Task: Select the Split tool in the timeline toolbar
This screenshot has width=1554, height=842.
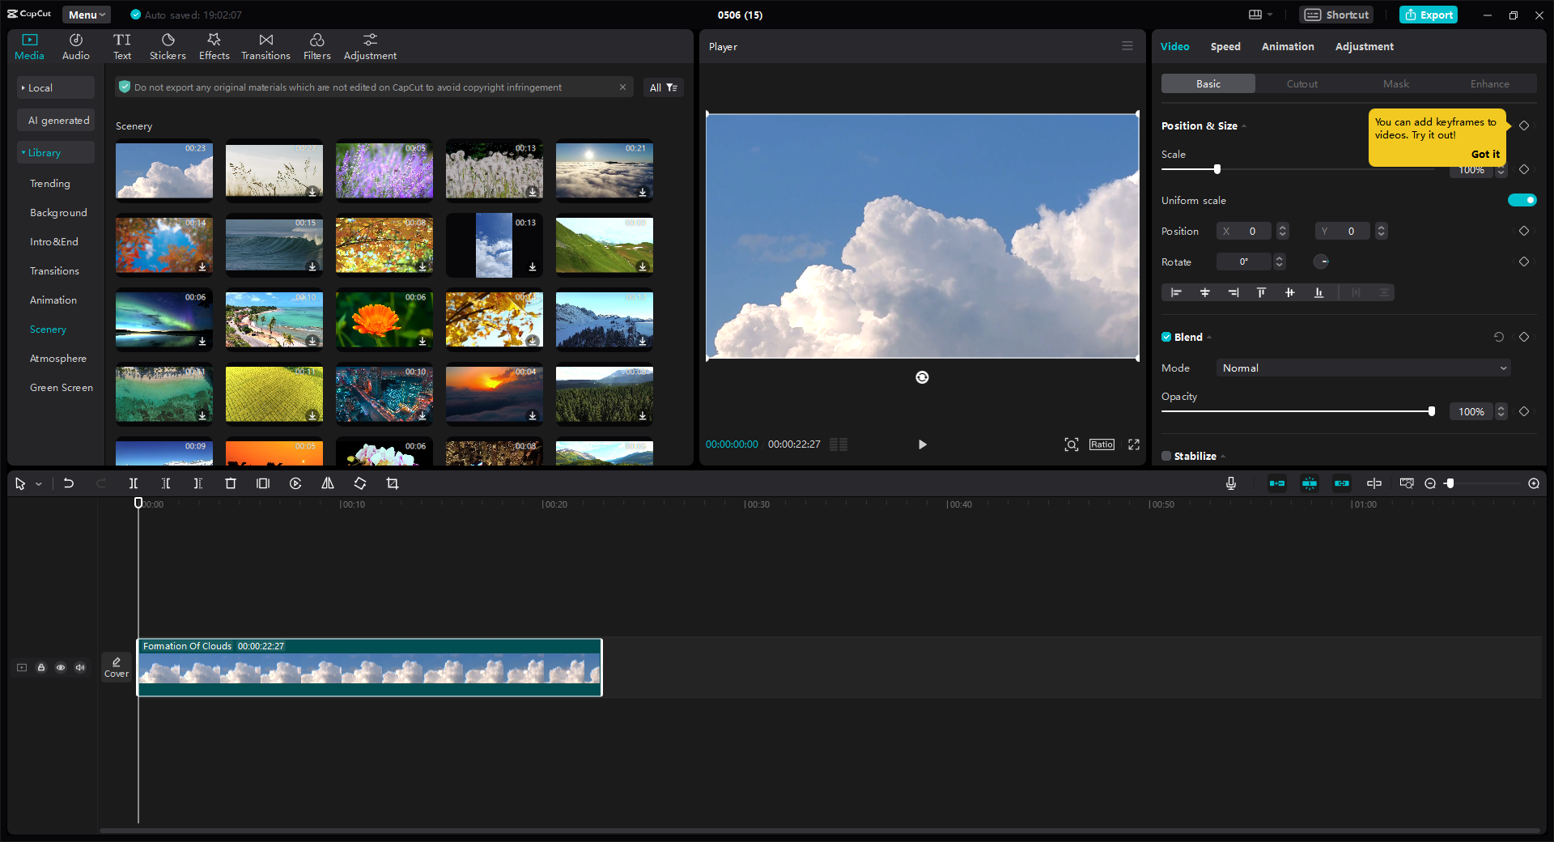Action: [134, 483]
